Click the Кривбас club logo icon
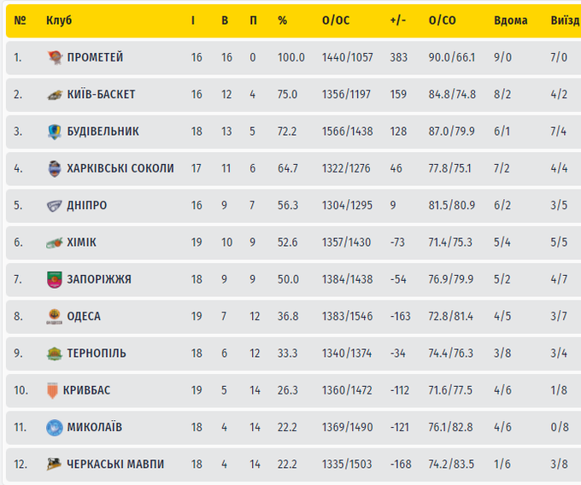The height and width of the screenshot is (485, 581). pos(53,390)
